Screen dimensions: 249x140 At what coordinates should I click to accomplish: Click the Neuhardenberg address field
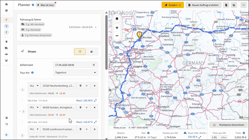(x=58, y=86)
